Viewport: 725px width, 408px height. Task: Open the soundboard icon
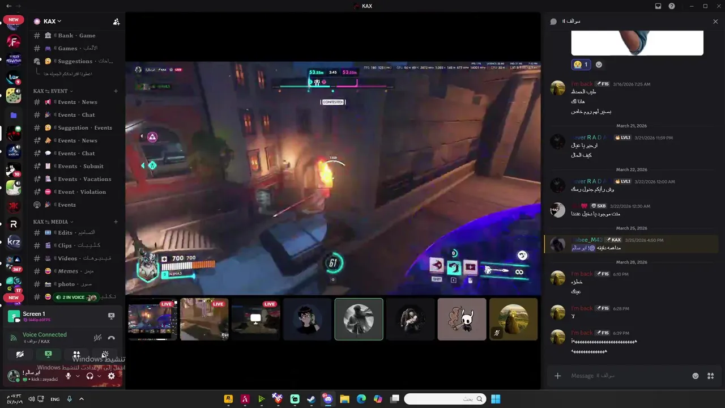[105, 354]
